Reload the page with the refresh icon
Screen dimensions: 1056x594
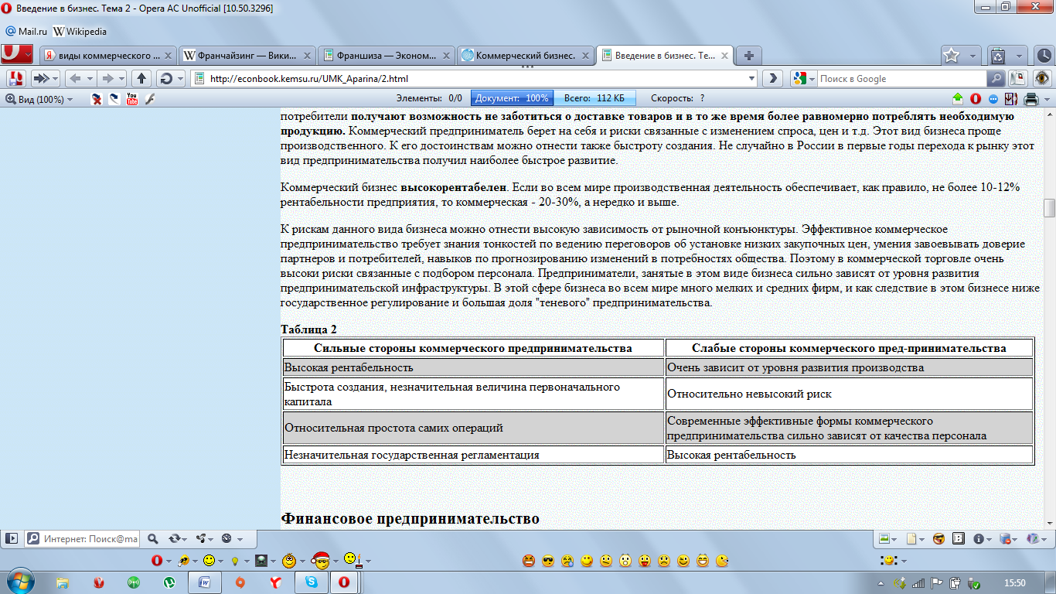(165, 79)
